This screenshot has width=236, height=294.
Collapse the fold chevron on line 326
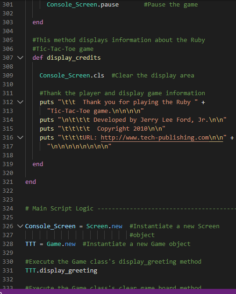(20, 226)
